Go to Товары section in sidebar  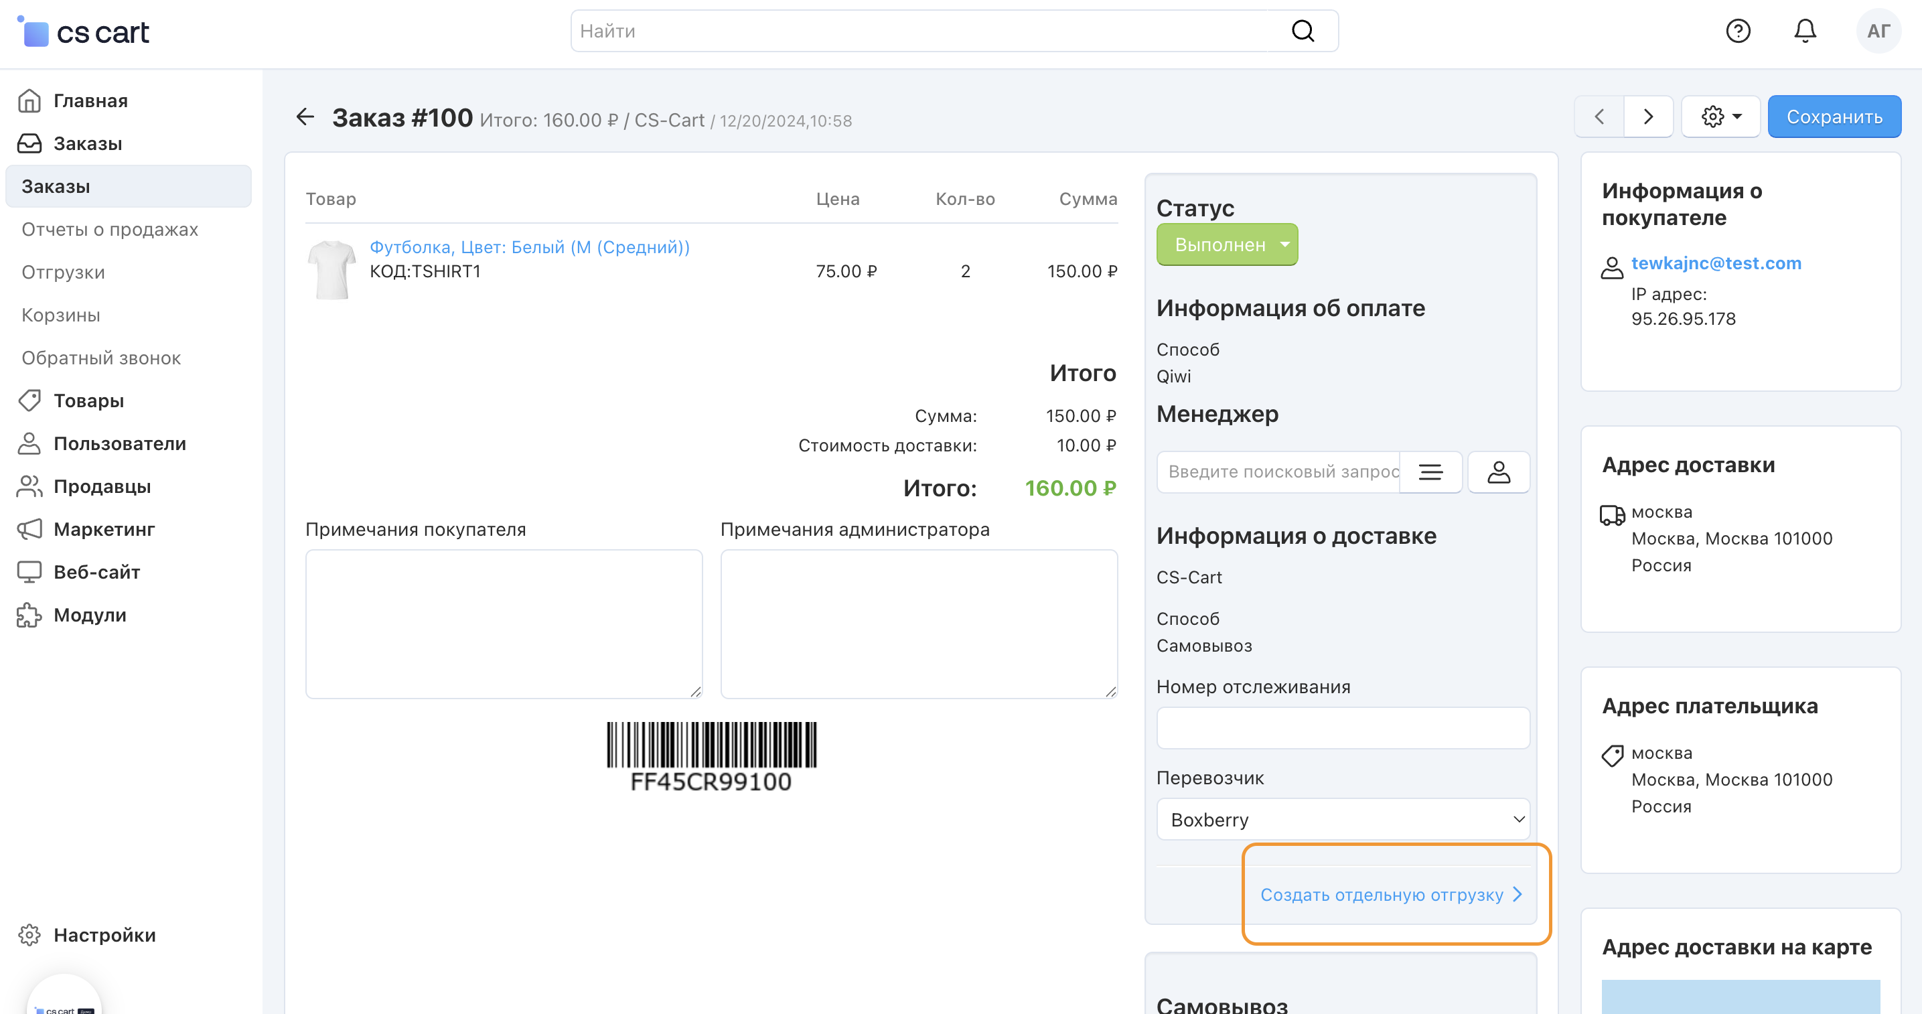(x=89, y=401)
